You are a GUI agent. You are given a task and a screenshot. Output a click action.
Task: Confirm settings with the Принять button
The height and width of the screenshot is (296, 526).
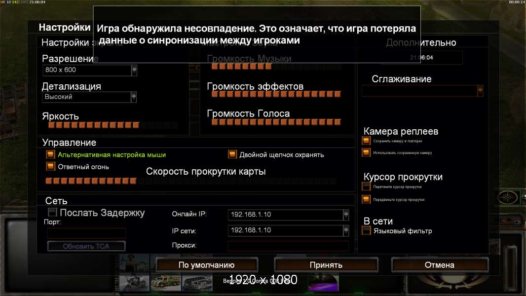click(x=326, y=265)
